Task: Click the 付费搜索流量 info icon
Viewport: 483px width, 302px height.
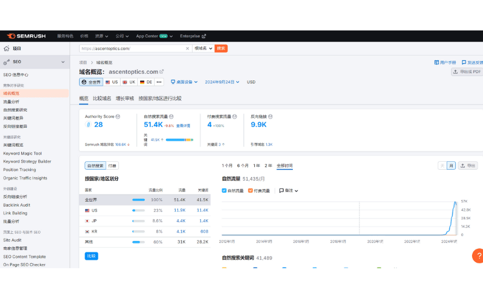Action: (234, 117)
